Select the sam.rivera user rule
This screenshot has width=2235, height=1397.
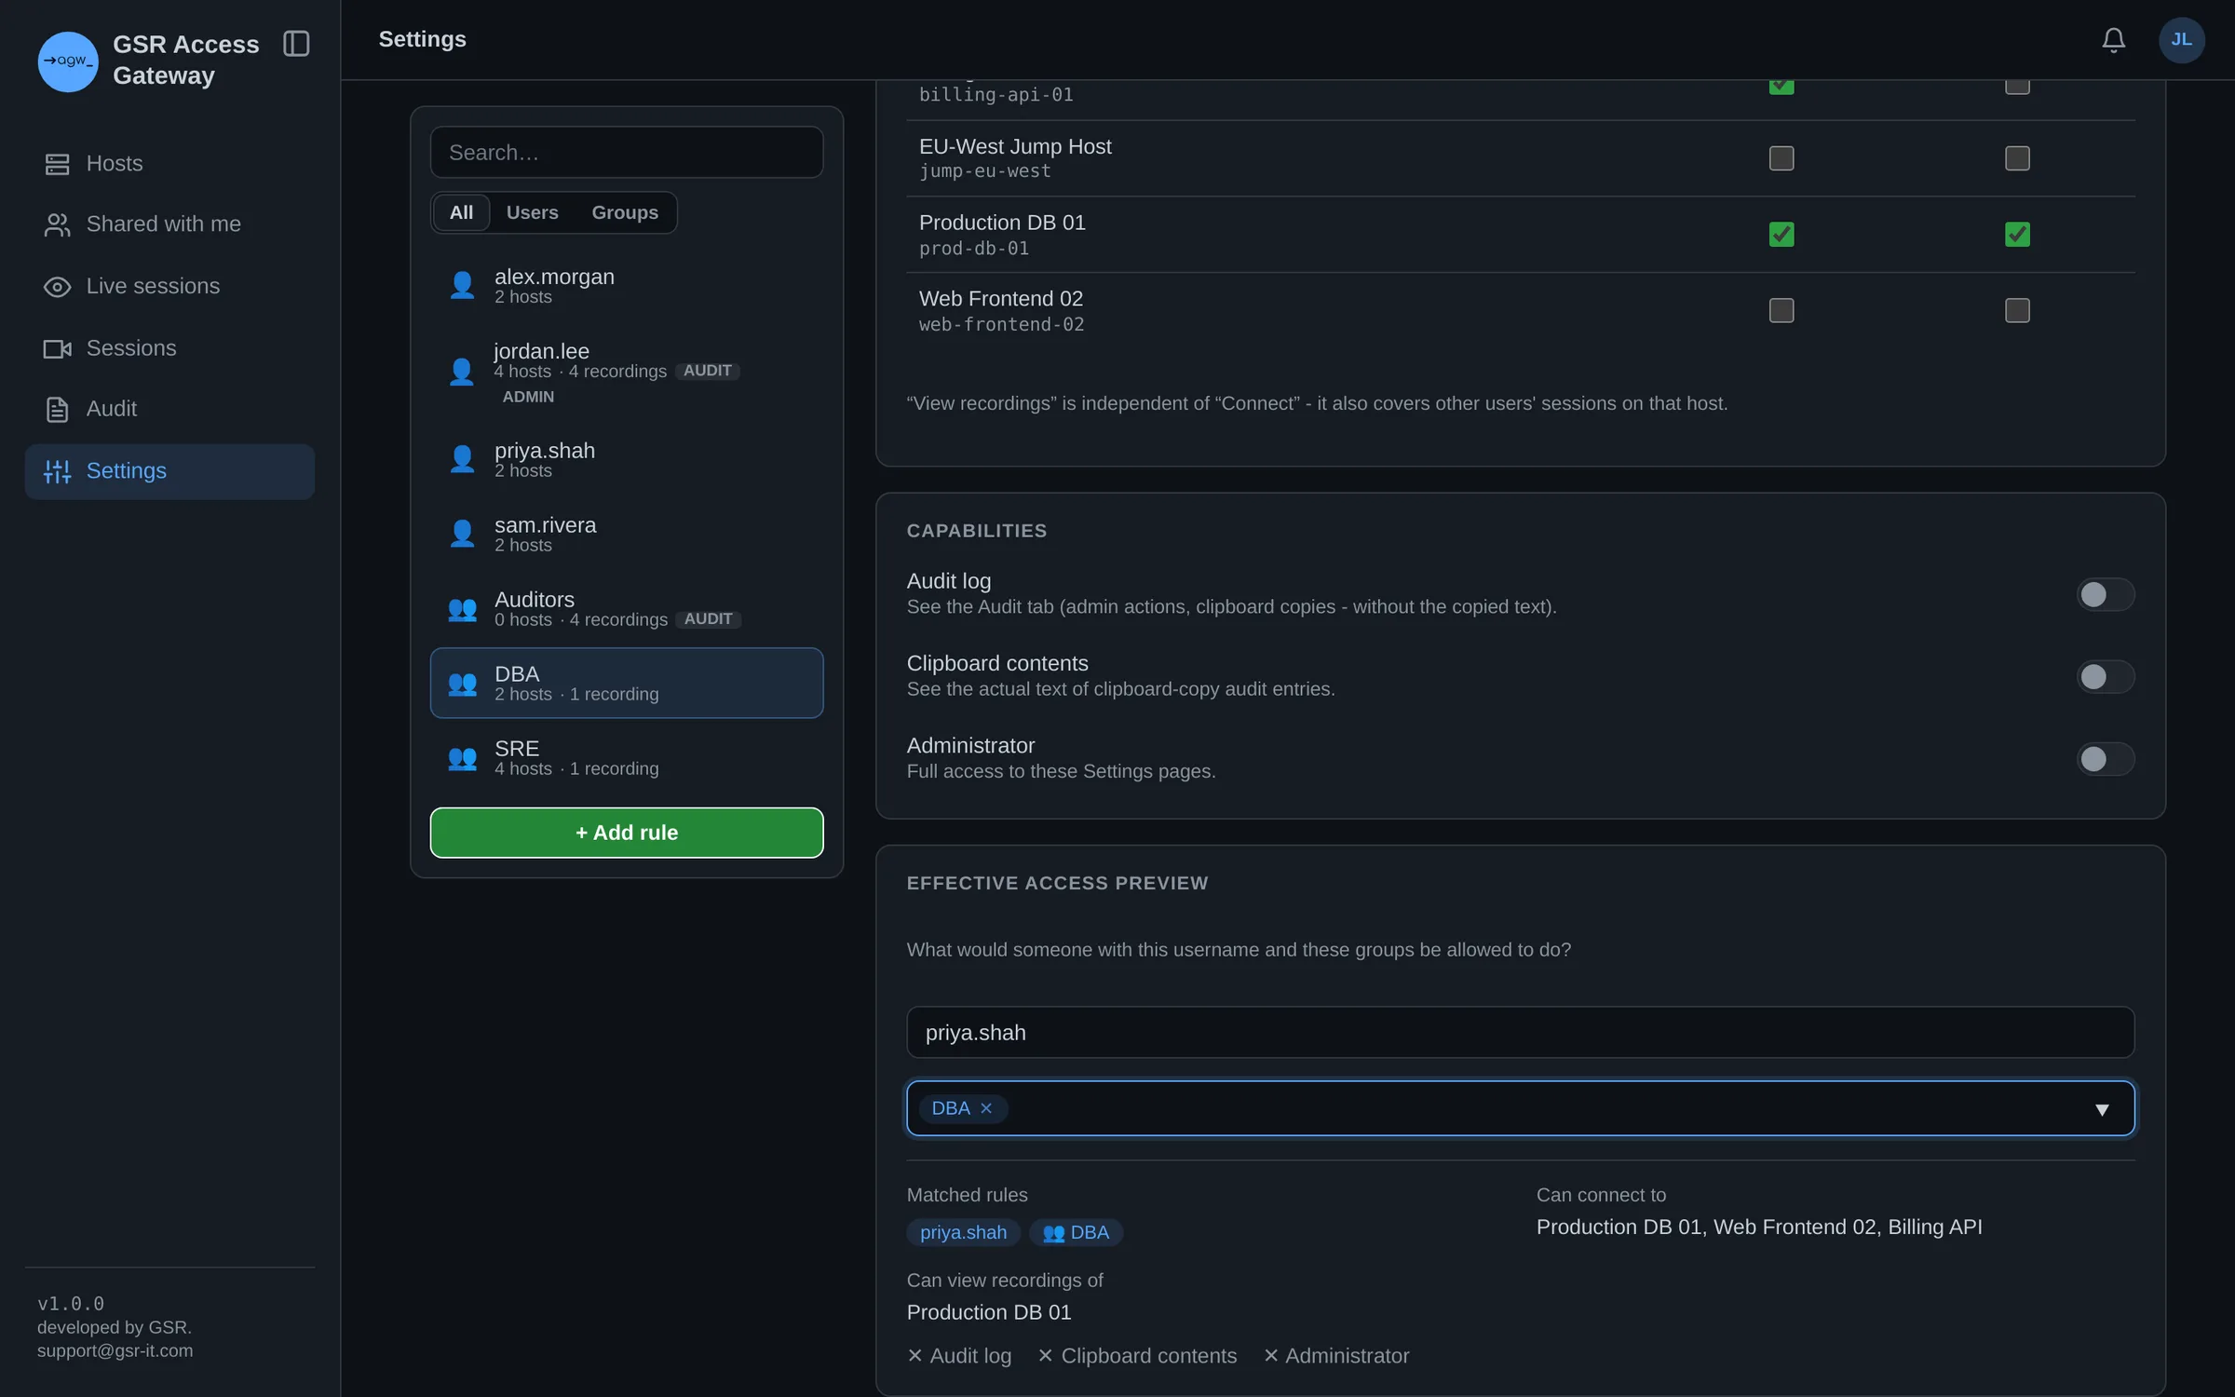[x=627, y=535]
